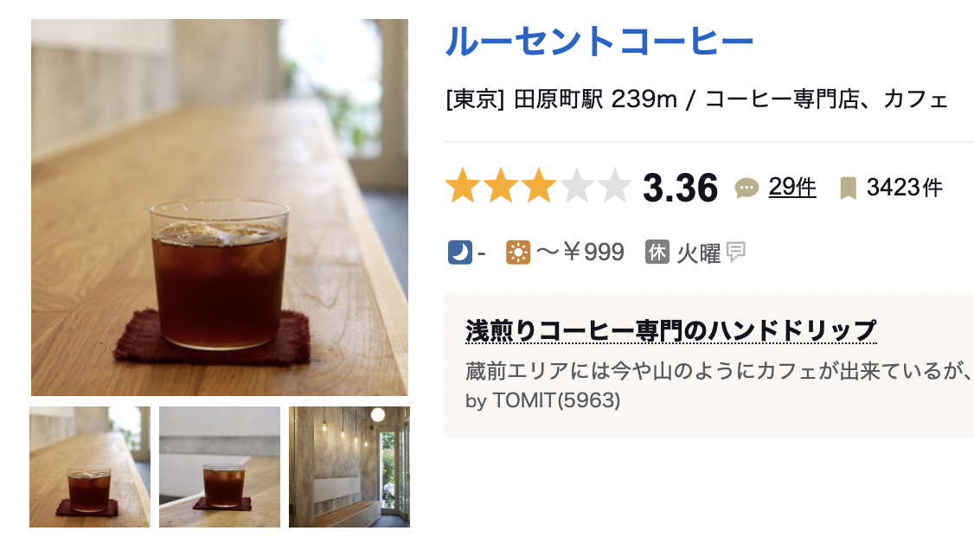This screenshot has width=974, height=550.
Task: Click the sun lunch budget icon
Action: pos(518,253)
